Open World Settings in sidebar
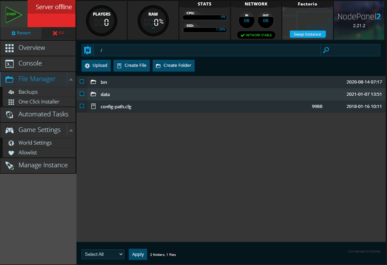Screen dimensions: 387x265 click(35, 143)
